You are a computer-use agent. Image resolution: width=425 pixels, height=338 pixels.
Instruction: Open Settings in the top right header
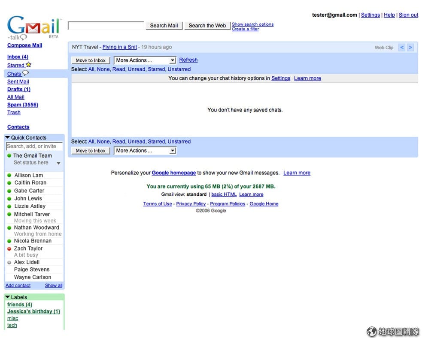click(370, 15)
